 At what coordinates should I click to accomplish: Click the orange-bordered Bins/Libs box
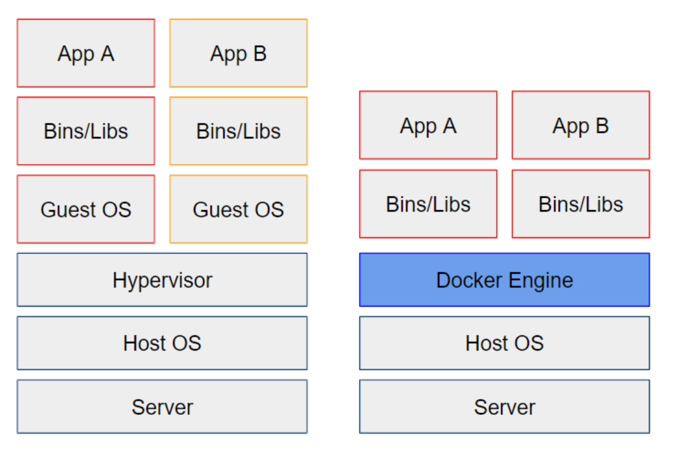click(239, 131)
